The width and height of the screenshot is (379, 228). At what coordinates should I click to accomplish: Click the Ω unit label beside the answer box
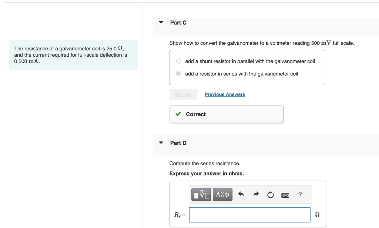pyautogui.click(x=317, y=215)
